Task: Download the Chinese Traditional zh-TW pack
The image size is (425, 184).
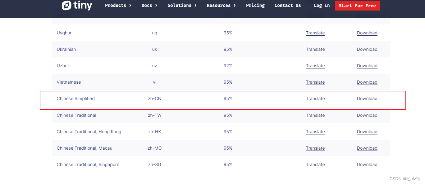Action: [367, 115]
